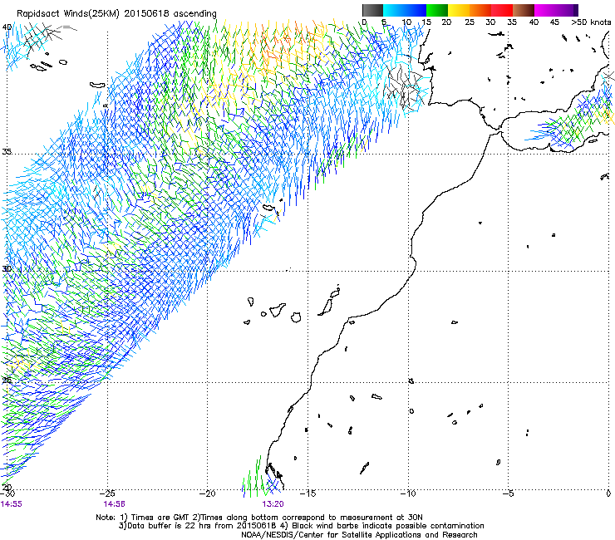Click the ">50 knots" legend label
Screen dimensions: 615x540
pos(591,22)
